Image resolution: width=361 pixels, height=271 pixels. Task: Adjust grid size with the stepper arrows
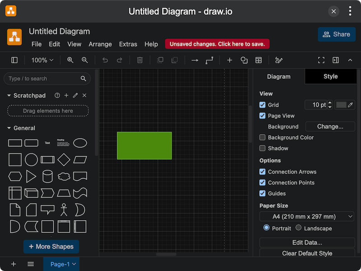point(330,105)
